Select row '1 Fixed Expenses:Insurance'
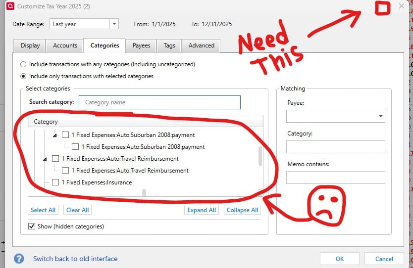The width and height of the screenshot is (413, 268). click(97, 182)
